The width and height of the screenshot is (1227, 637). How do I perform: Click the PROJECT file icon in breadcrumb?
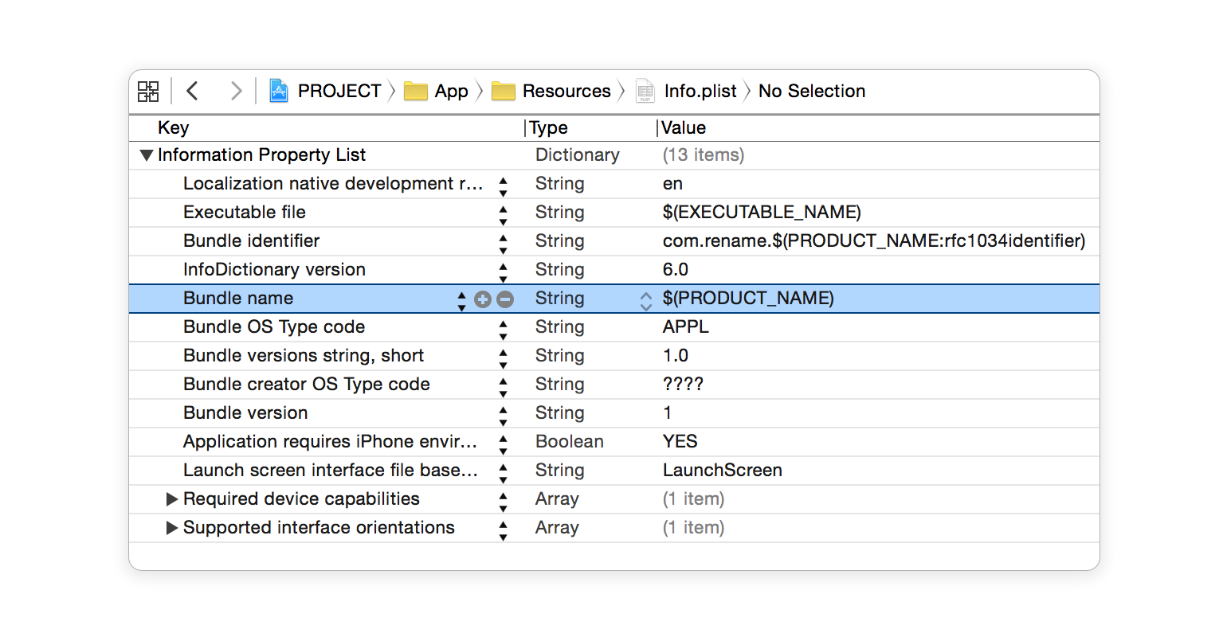(x=279, y=91)
